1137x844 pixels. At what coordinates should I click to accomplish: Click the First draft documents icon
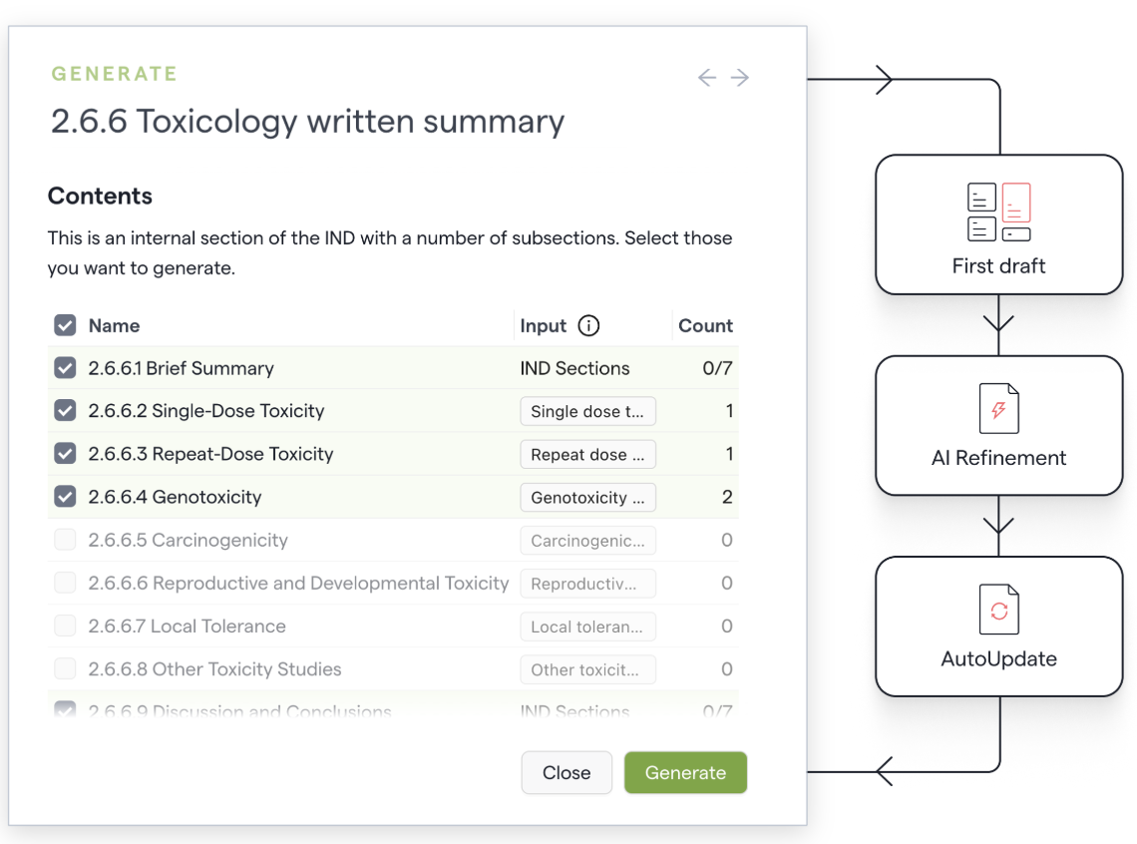998,211
